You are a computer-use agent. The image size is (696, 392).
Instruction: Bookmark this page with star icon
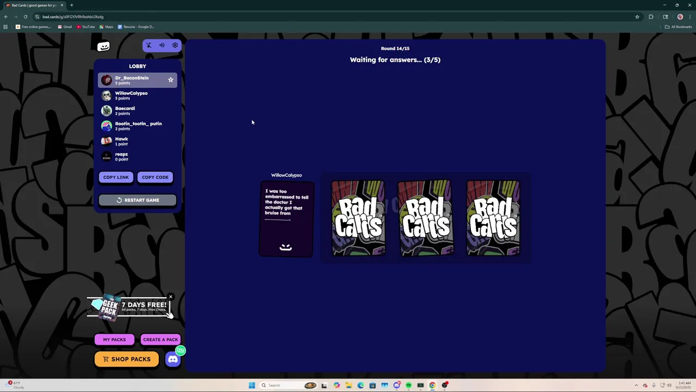[x=637, y=17]
